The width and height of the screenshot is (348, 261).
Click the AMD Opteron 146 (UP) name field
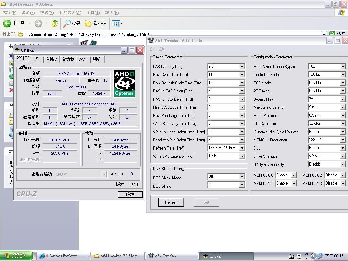click(76, 74)
